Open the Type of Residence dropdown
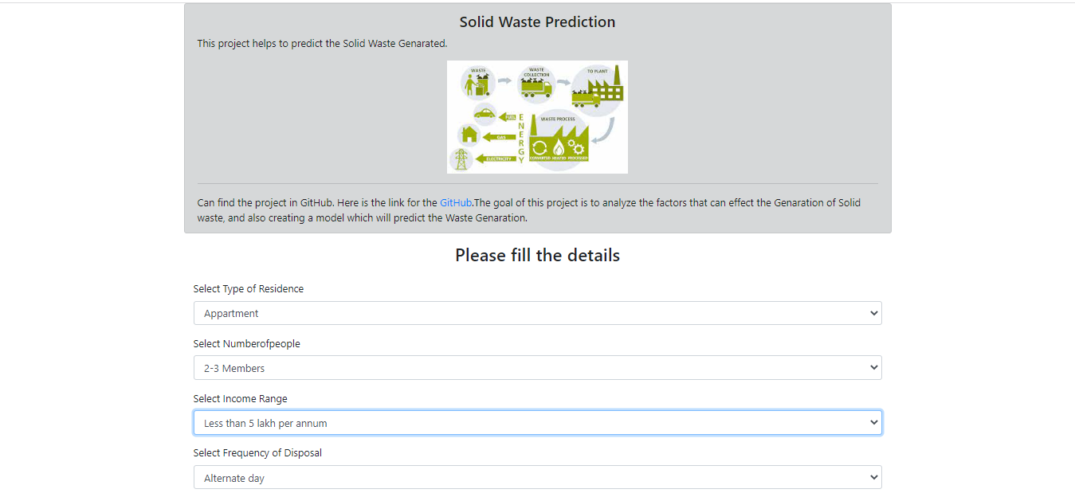This screenshot has height=497, width=1075. tap(537, 312)
